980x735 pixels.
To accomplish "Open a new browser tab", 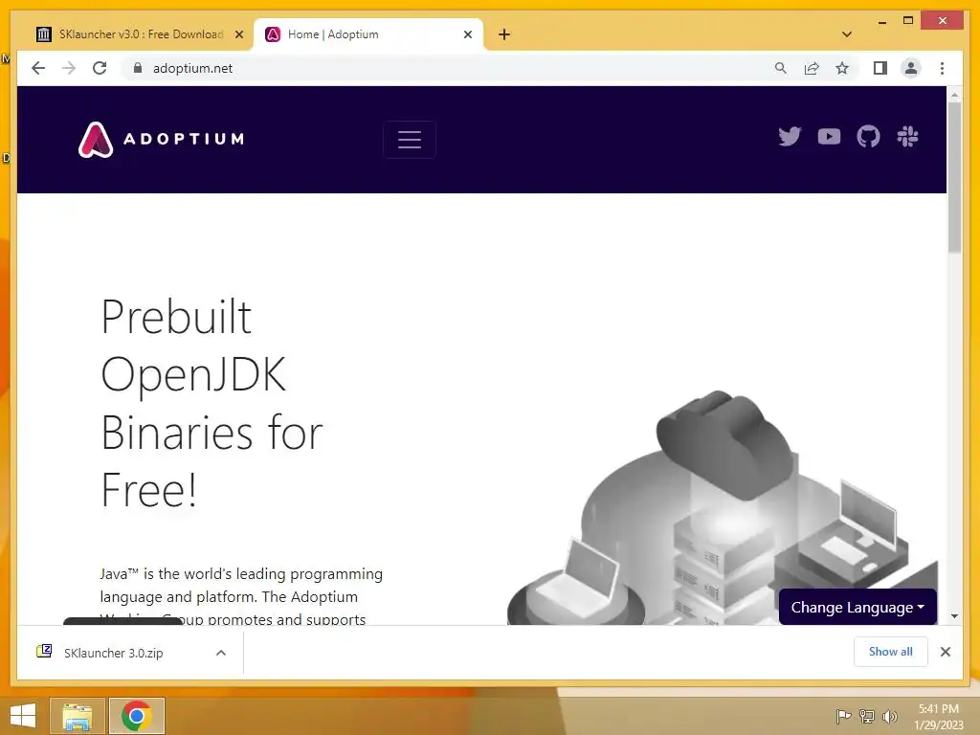I will point(504,34).
